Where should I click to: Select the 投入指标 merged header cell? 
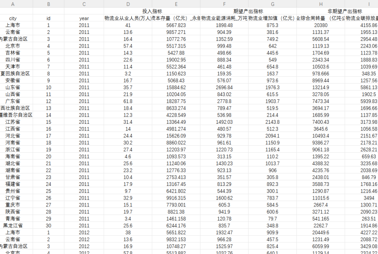point(152,11)
